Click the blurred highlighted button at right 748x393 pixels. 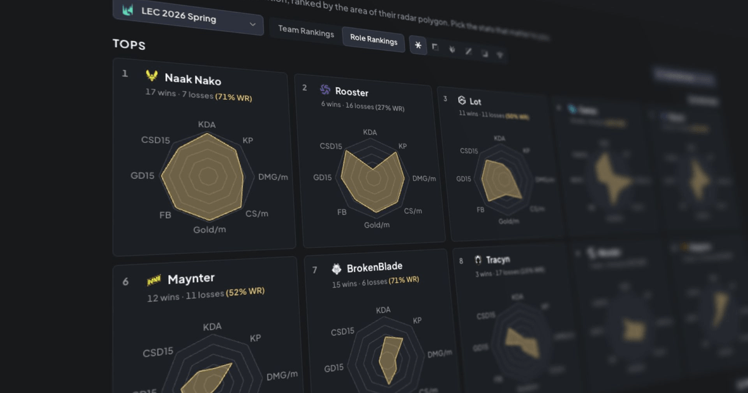point(684,77)
